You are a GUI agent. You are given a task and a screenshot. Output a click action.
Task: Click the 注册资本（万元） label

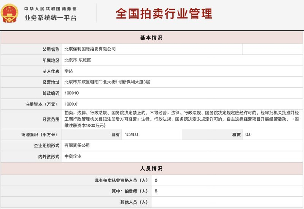click(42, 104)
